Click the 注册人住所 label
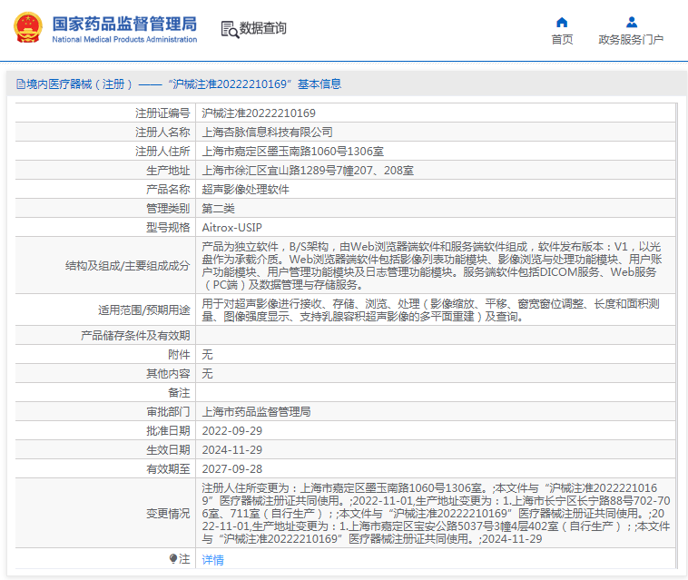 click(162, 152)
